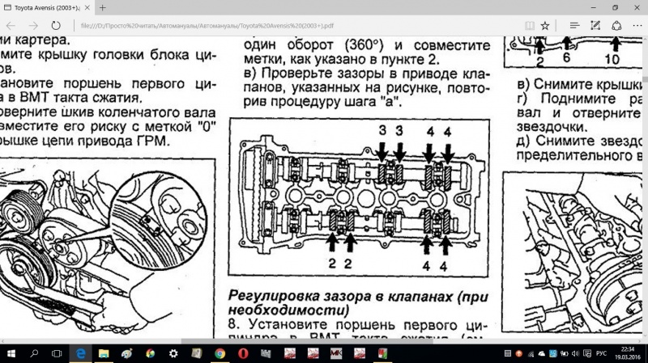This screenshot has width=648, height=363.
Task: Open taskbar search magnifier
Action: 35,353
